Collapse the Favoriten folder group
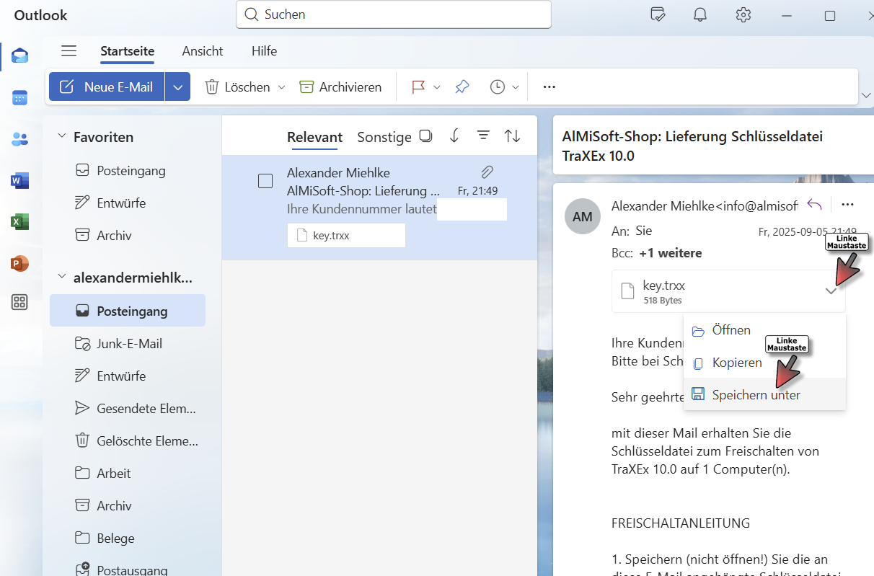 click(62, 137)
